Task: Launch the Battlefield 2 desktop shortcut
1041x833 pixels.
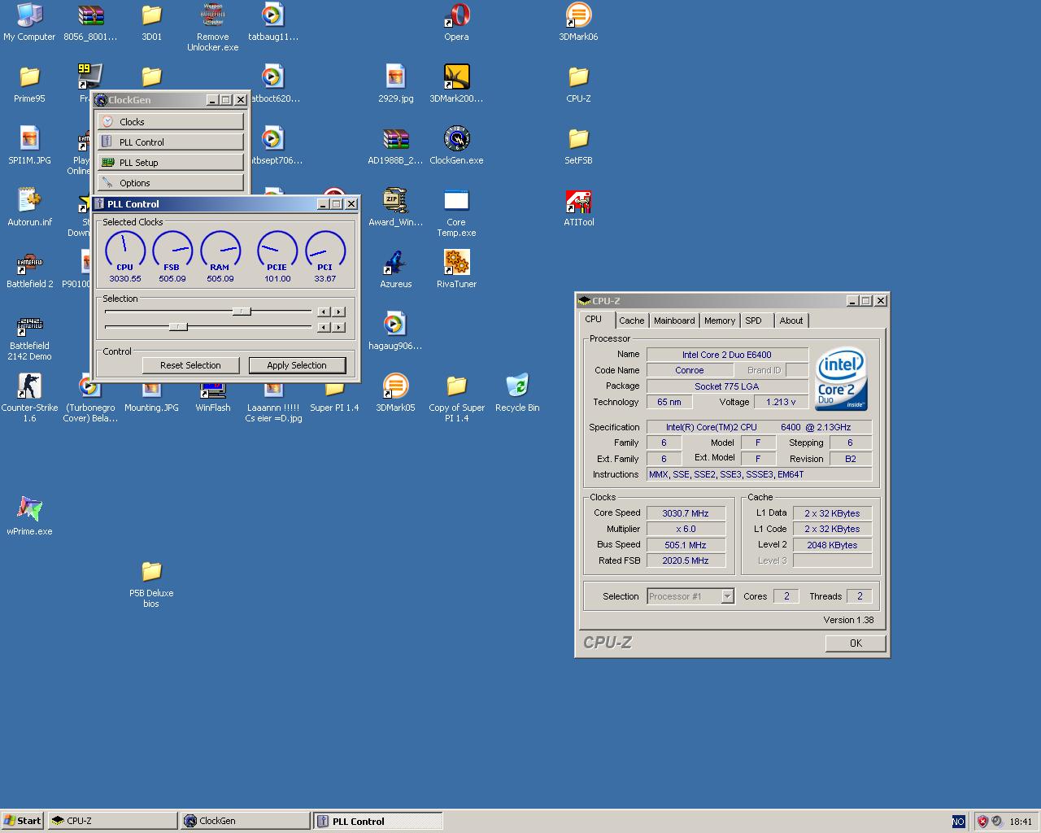Action: point(29,269)
